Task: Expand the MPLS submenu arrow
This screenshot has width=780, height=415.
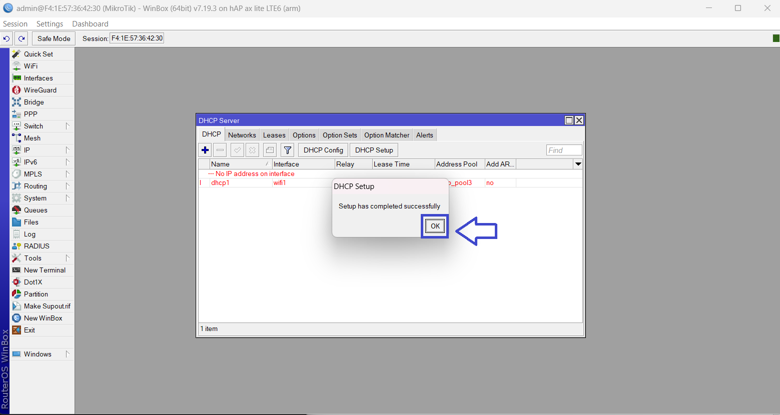Action: coord(68,174)
